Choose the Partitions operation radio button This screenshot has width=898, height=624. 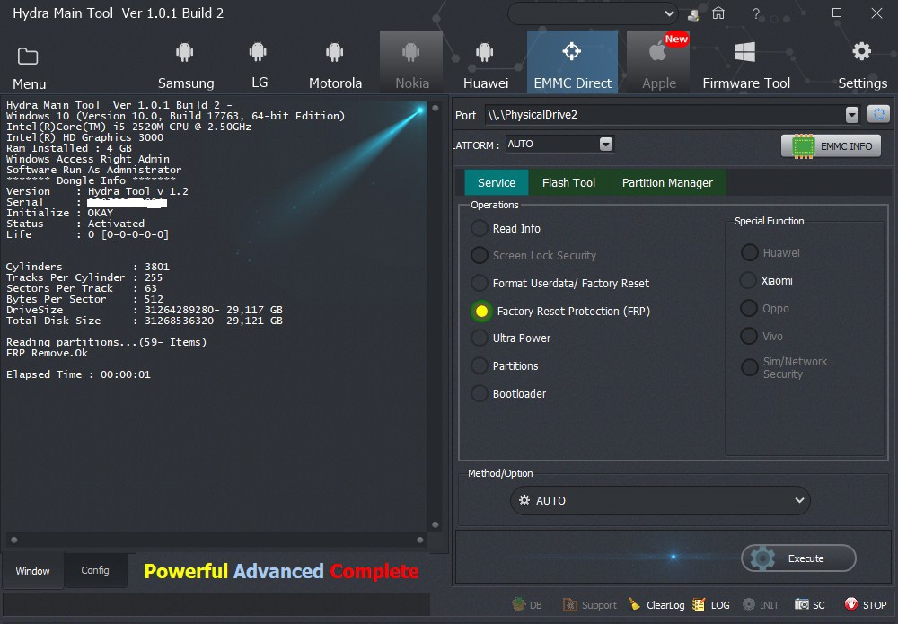click(x=480, y=365)
